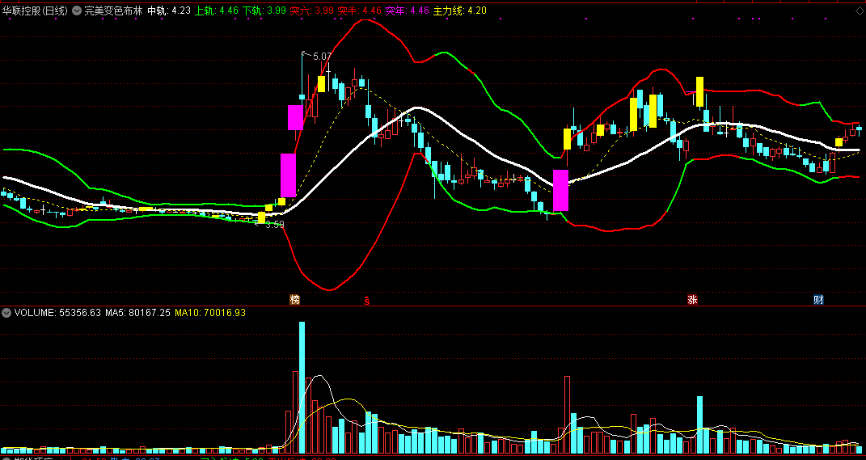Click the green 上轨: 4.46 label
Screen dimensions: 866x460
click(x=217, y=11)
